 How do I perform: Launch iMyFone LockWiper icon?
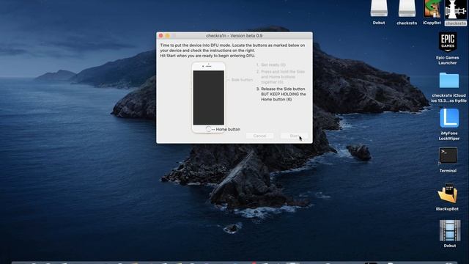coord(449,118)
